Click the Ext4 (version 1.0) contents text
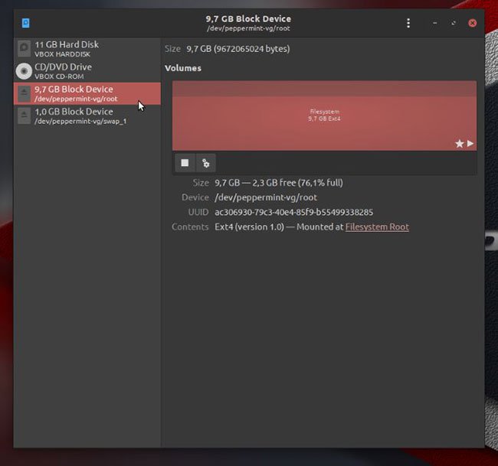Screen dimensions: 498x466 [249, 226]
